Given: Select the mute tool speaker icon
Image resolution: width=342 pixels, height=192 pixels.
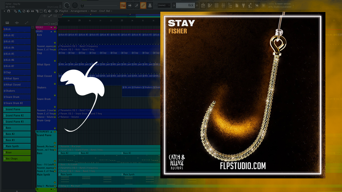Looking at the screenshot, I should tap(28, 11).
